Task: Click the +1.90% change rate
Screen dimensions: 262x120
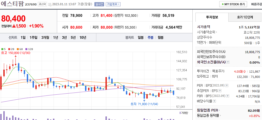Action: click(36, 26)
